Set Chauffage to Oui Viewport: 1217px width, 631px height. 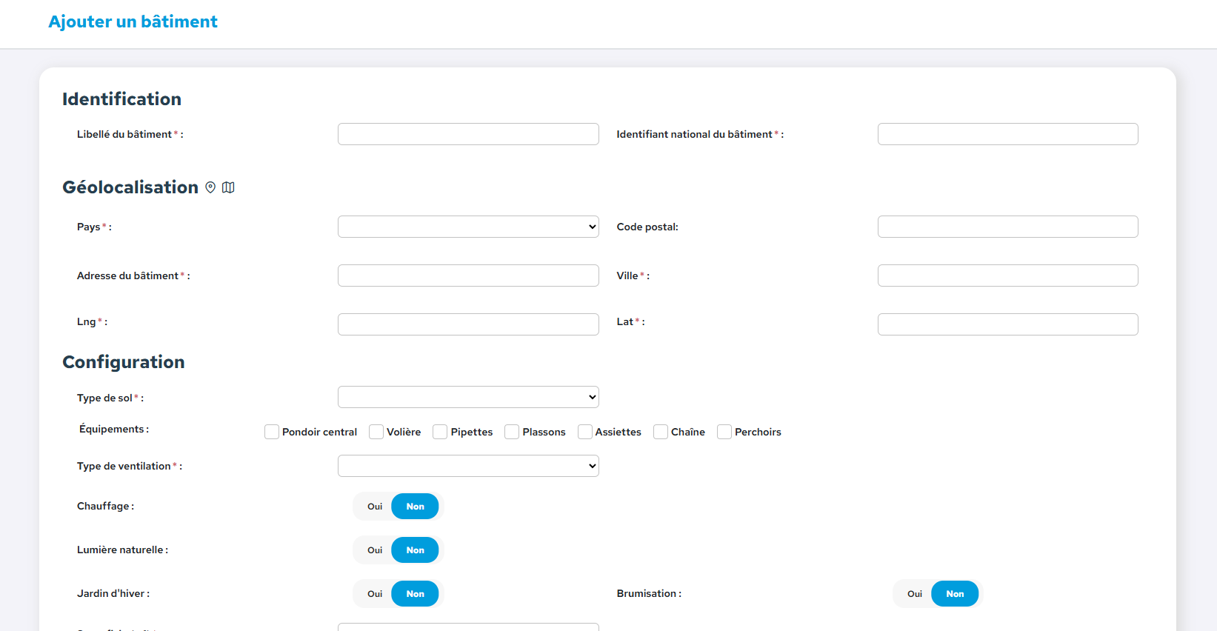point(375,507)
